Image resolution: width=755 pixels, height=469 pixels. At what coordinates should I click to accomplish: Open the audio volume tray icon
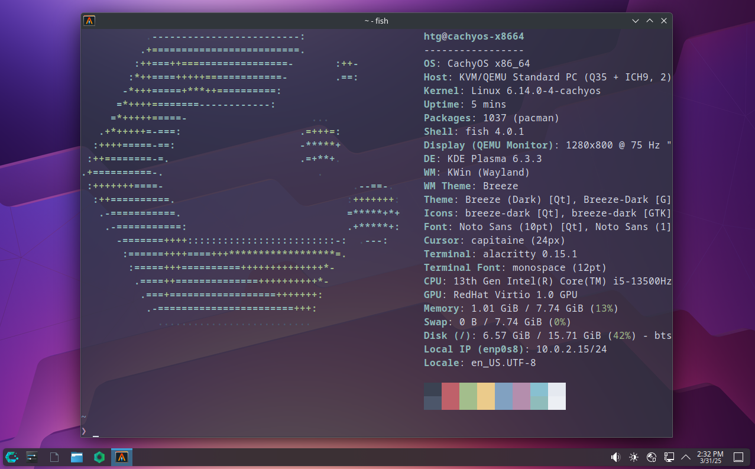pos(615,457)
